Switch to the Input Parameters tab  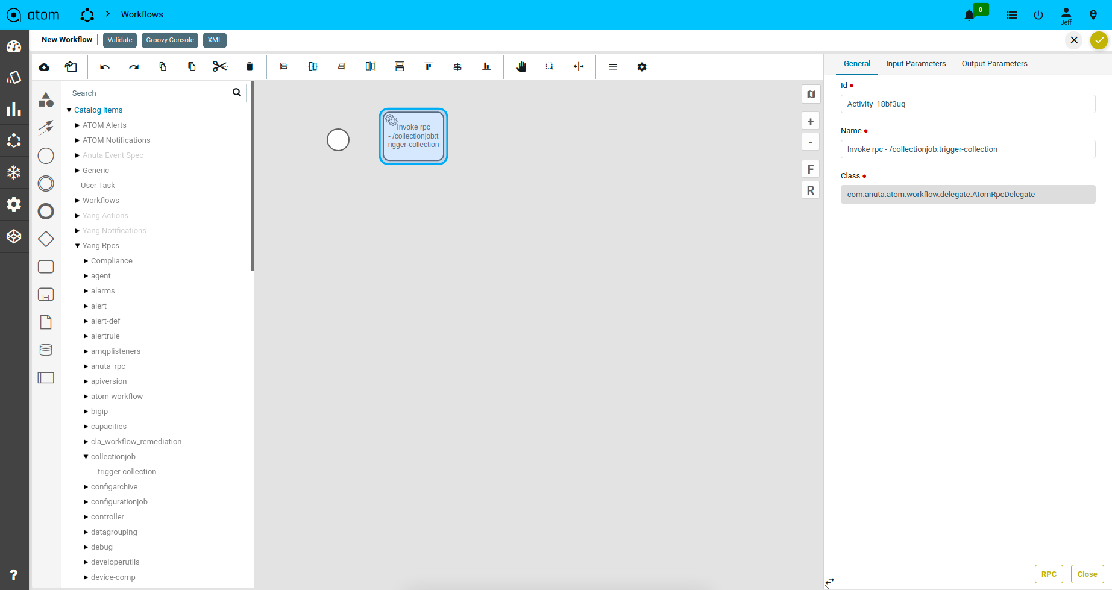[916, 64]
